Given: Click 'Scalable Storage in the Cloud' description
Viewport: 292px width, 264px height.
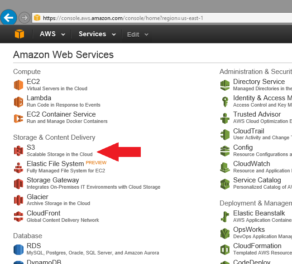Looking at the screenshot, I should (x=59, y=154).
